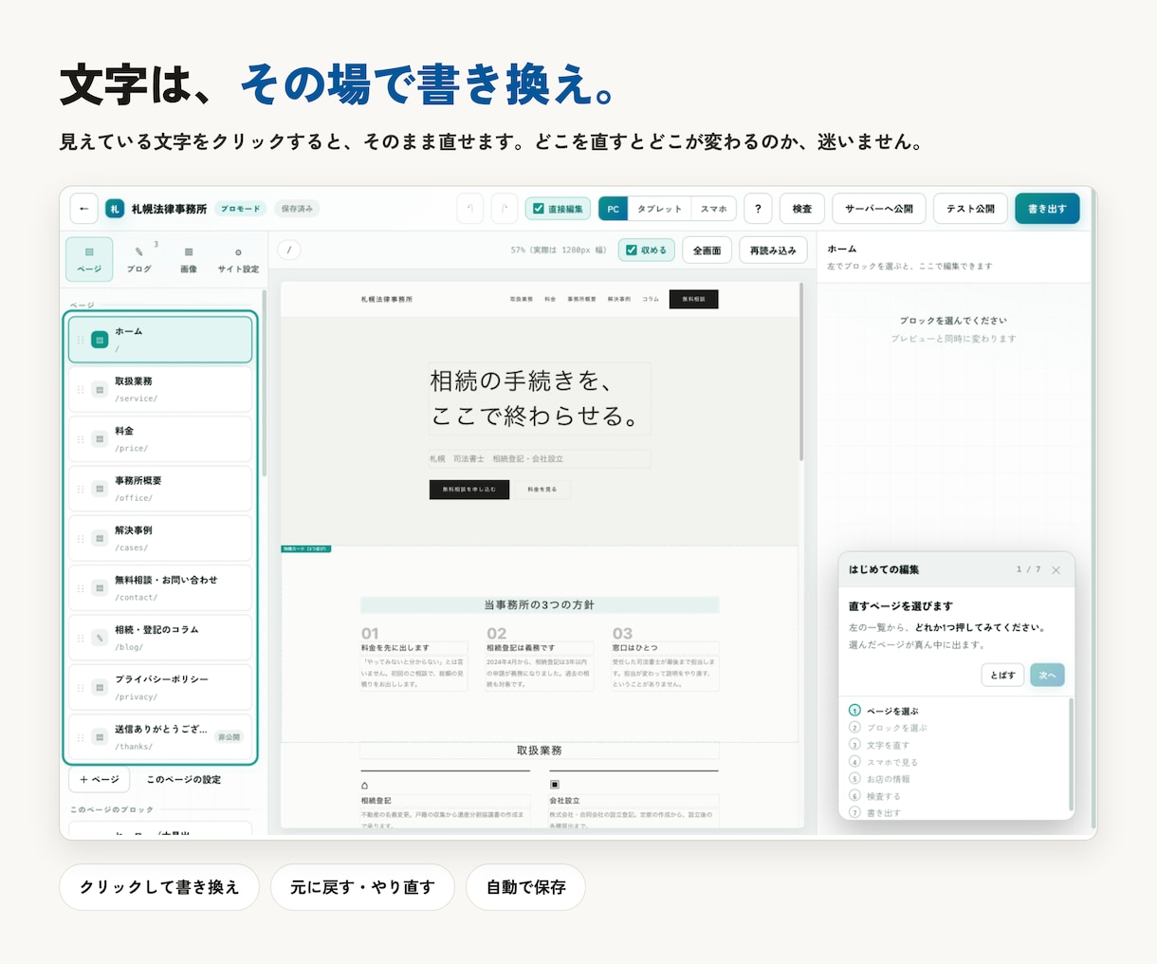Click the ホーム page icon
1157x964 pixels.
point(99,340)
